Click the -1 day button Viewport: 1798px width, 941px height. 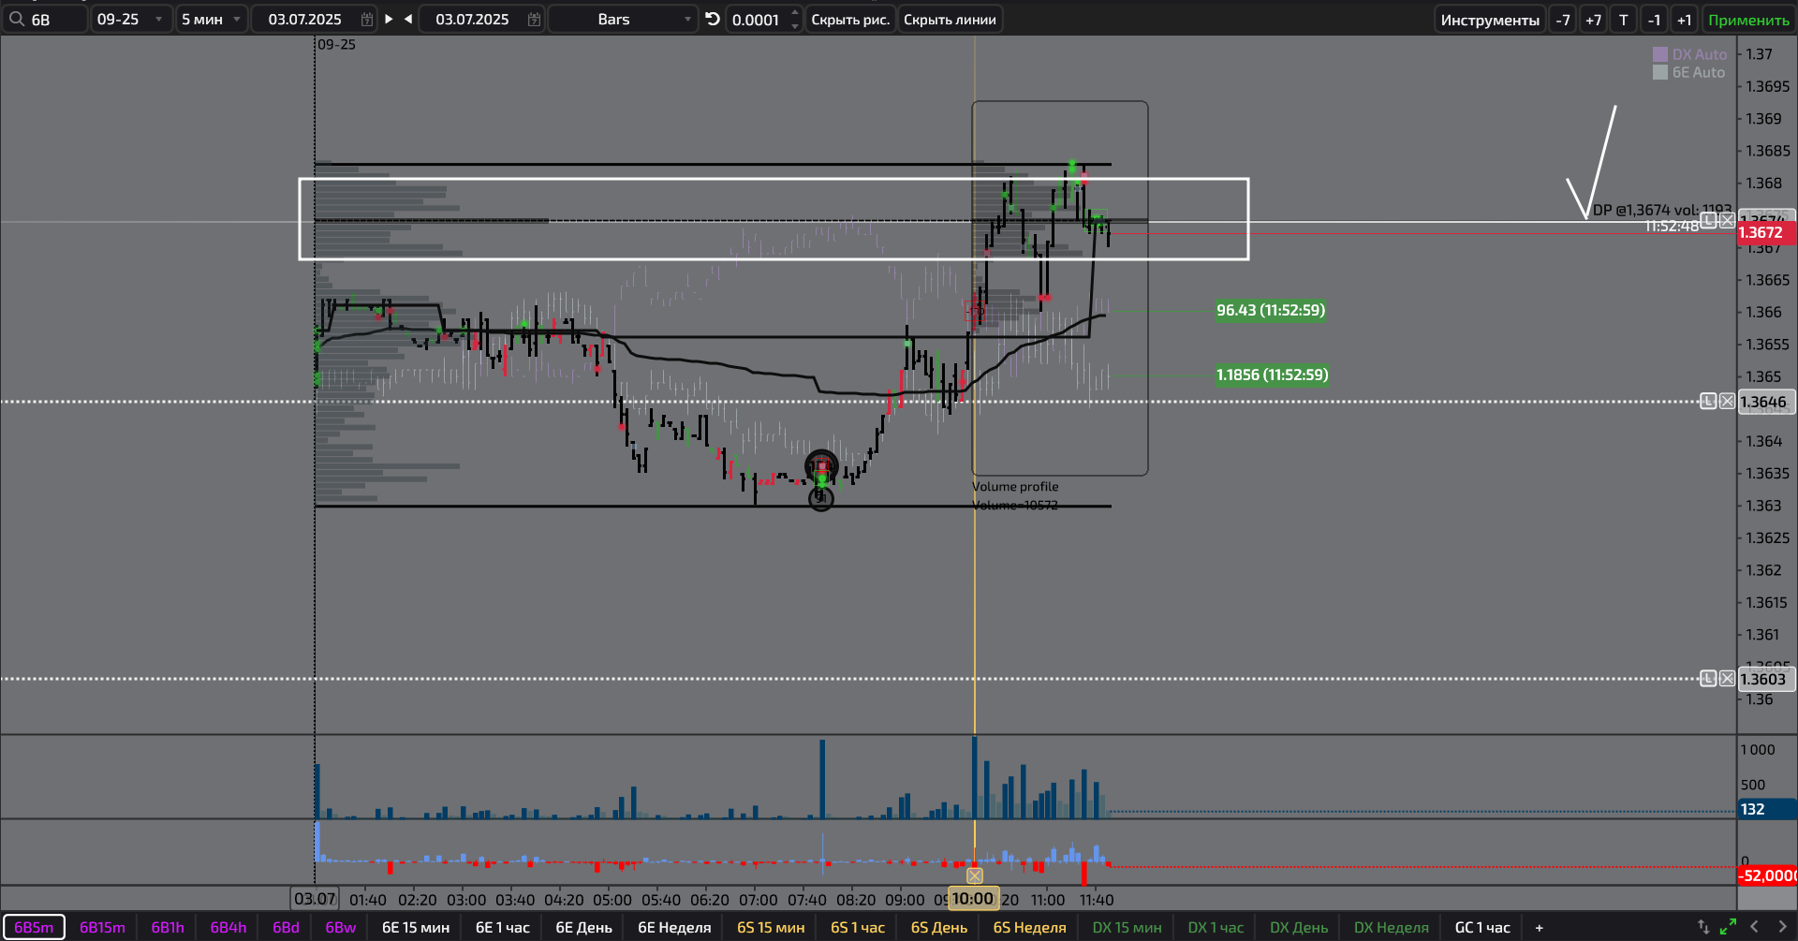(x=1655, y=20)
